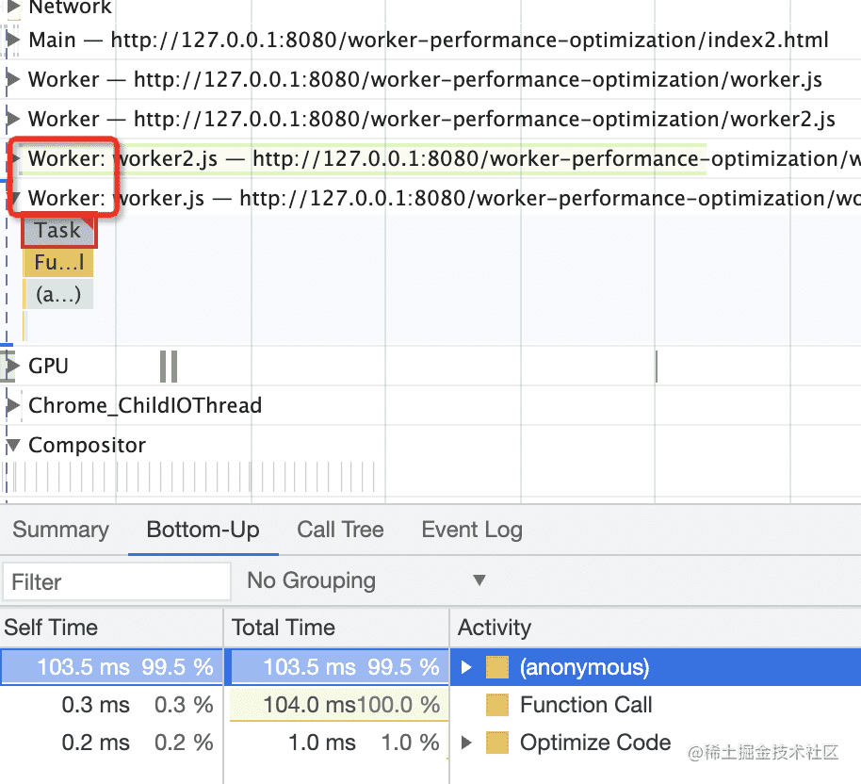Select the Task block in flame chart
This screenshot has width=861, height=784.
[x=58, y=230]
